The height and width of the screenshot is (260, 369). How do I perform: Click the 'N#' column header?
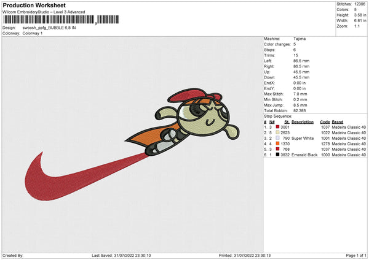(x=272, y=122)
